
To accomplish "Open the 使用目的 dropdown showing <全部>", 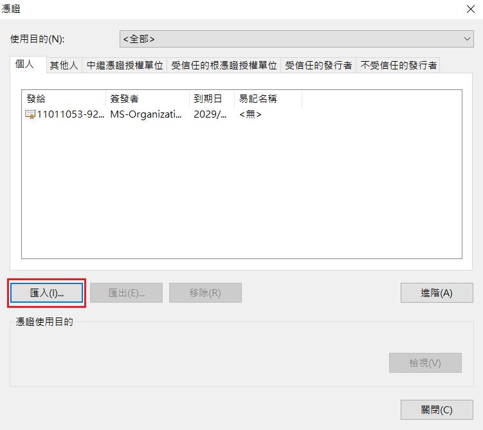I will [296, 39].
